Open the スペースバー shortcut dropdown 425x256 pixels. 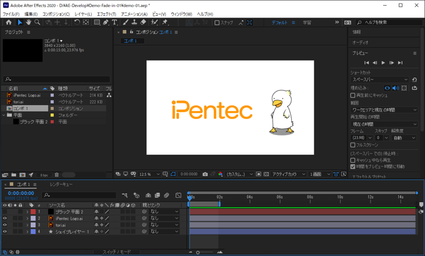(x=379, y=79)
